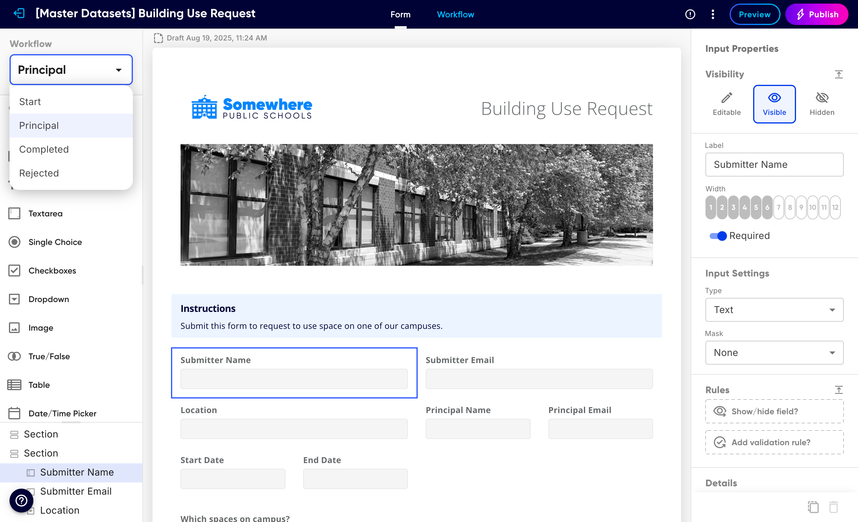Click the Date/Time Picker calendar icon
This screenshot has height=522, width=858.
pyautogui.click(x=14, y=413)
